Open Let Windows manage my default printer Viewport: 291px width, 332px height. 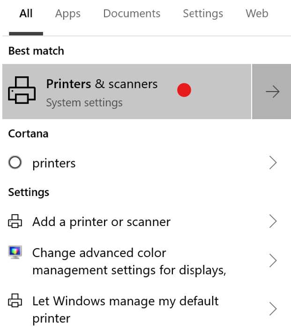tap(125, 309)
